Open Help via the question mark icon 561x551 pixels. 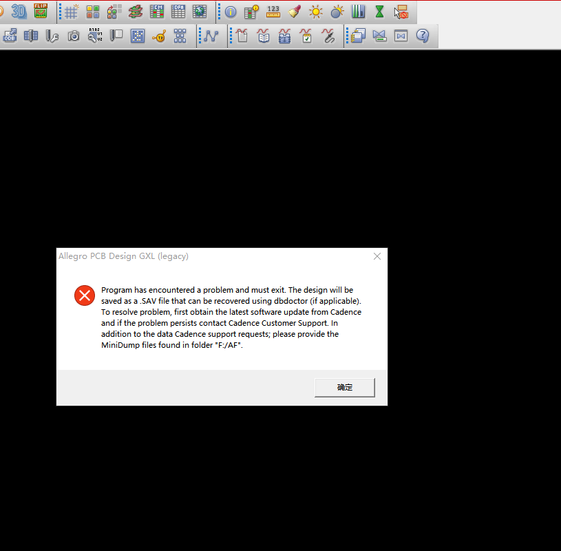(x=423, y=36)
